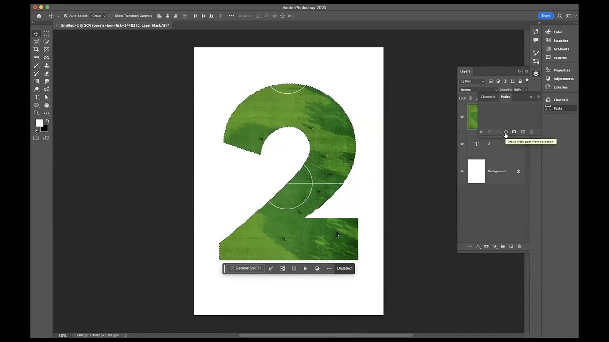Open the Auto-Select Group dropdown
Screen dimensions: 609x342
98,16
